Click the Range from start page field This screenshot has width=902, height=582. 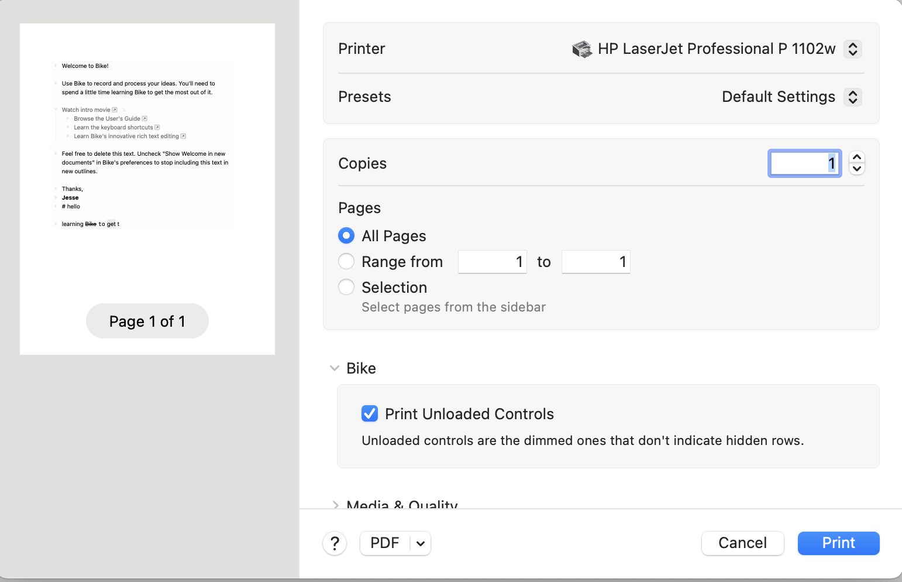point(493,262)
